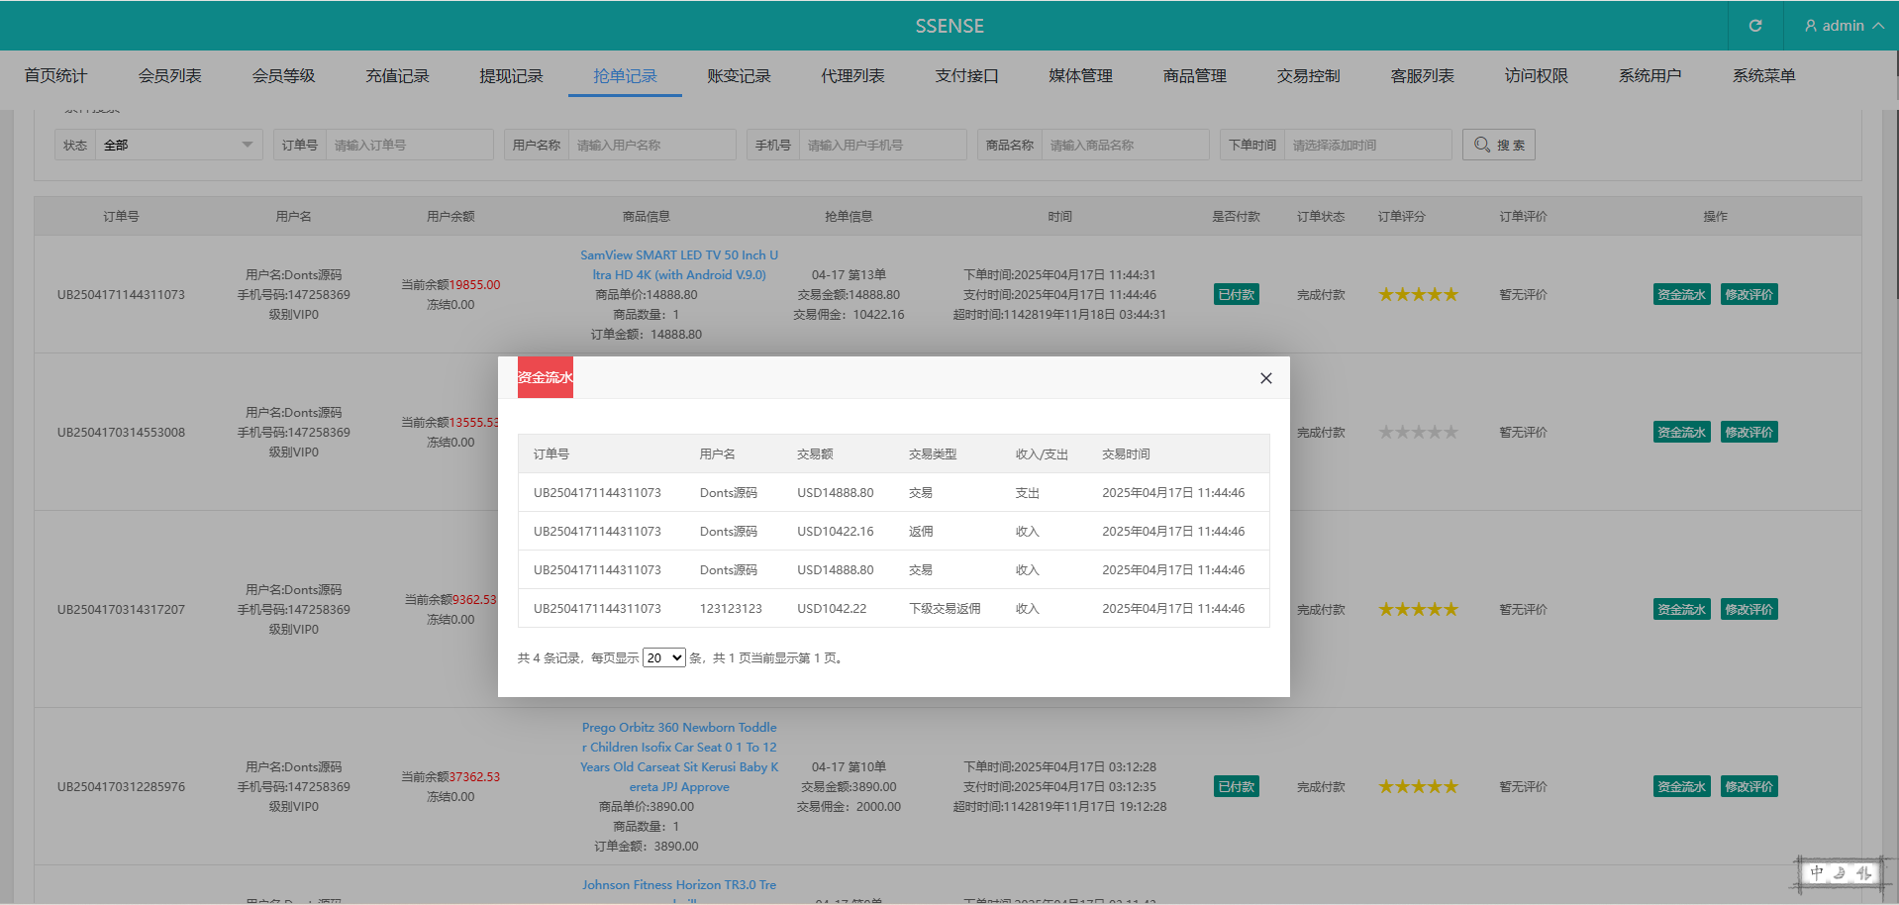Open SamView SMART LED TV product link
The image size is (1899, 905).
click(x=679, y=264)
